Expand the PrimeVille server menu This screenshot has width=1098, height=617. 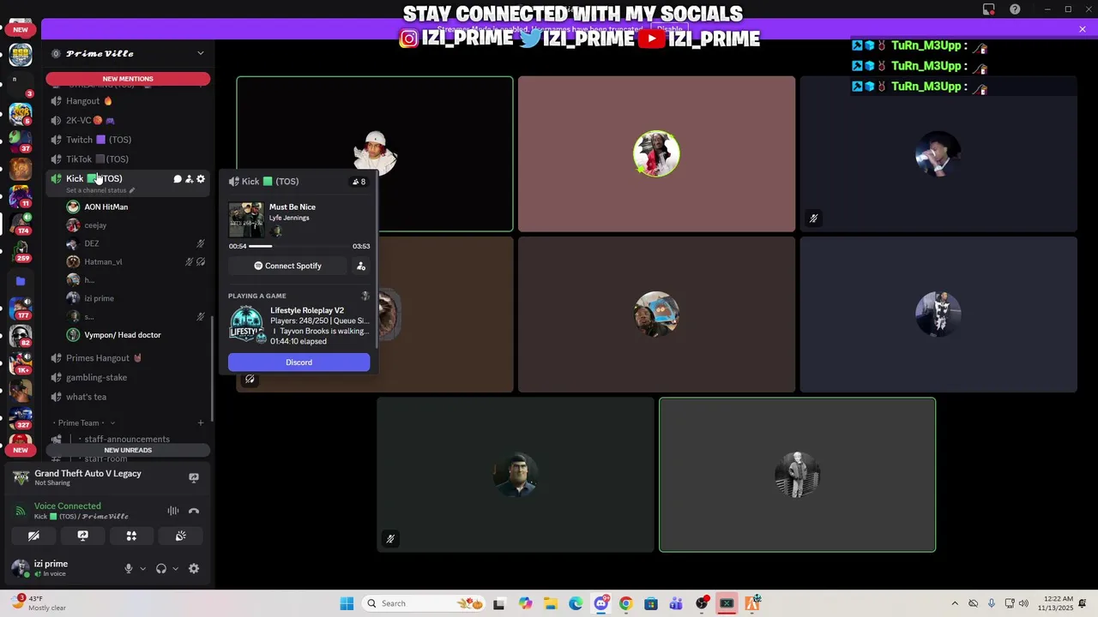[201, 53]
